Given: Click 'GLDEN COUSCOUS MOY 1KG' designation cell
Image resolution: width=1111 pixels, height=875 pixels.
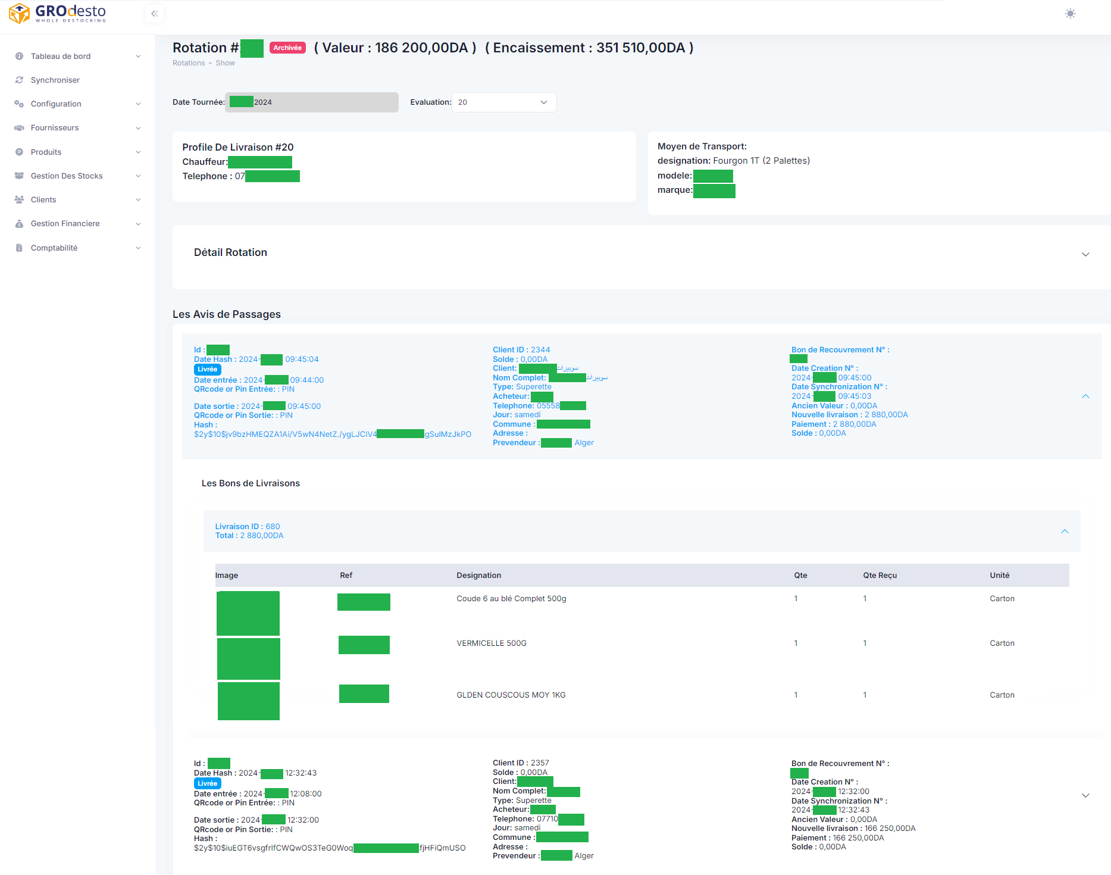Looking at the screenshot, I should (511, 695).
